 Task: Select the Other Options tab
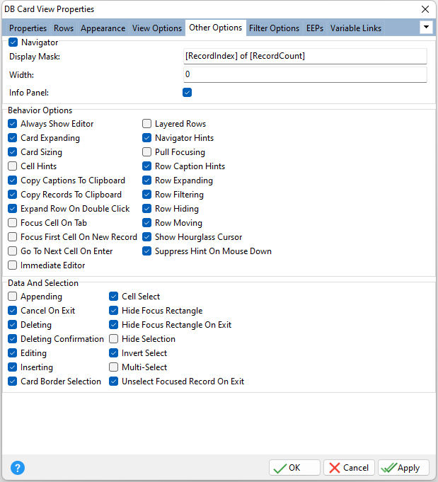point(216,28)
